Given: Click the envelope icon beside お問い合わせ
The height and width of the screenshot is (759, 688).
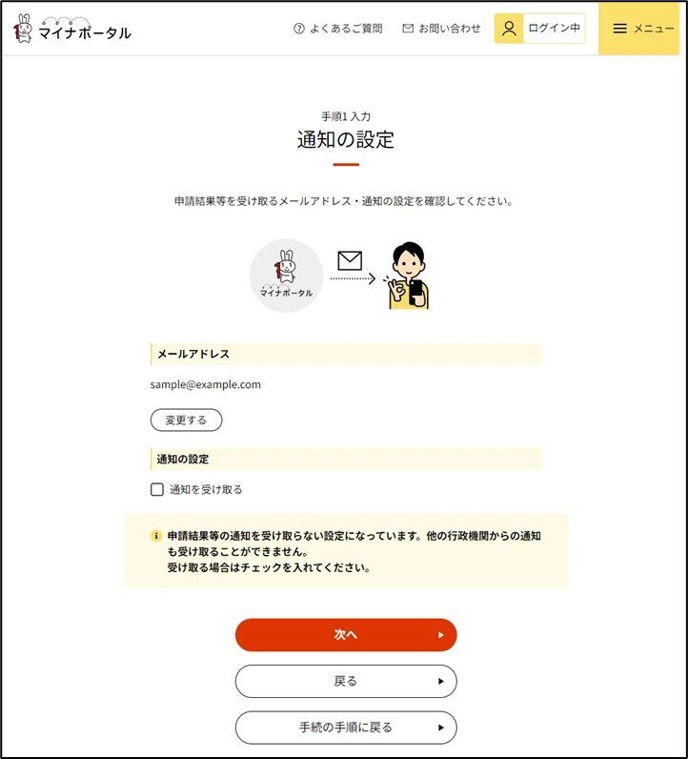Looking at the screenshot, I should tap(408, 29).
